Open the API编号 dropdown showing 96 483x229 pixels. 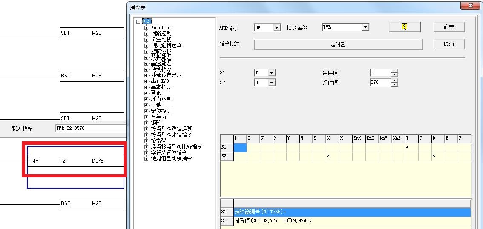pos(277,28)
